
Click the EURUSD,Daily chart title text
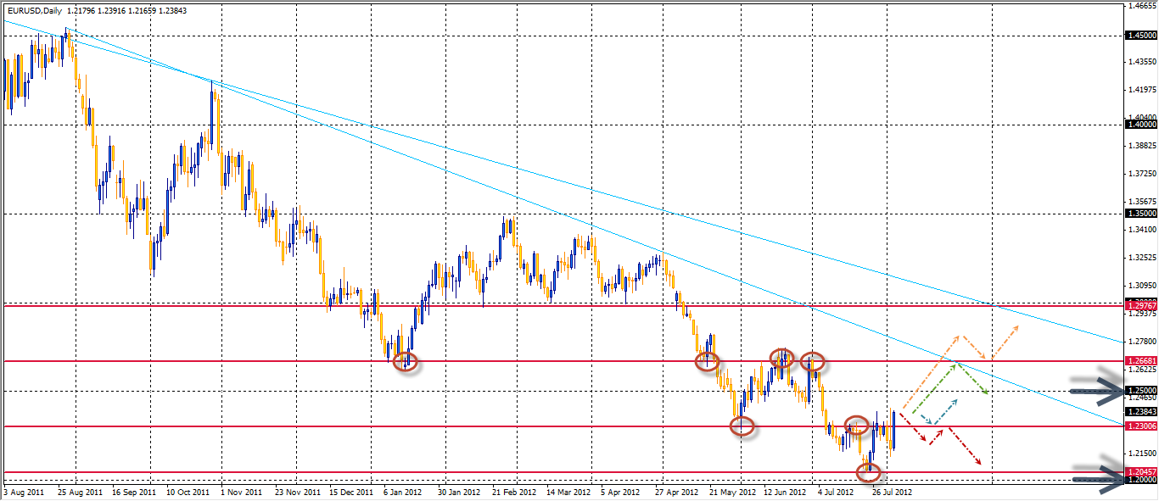coord(34,10)
